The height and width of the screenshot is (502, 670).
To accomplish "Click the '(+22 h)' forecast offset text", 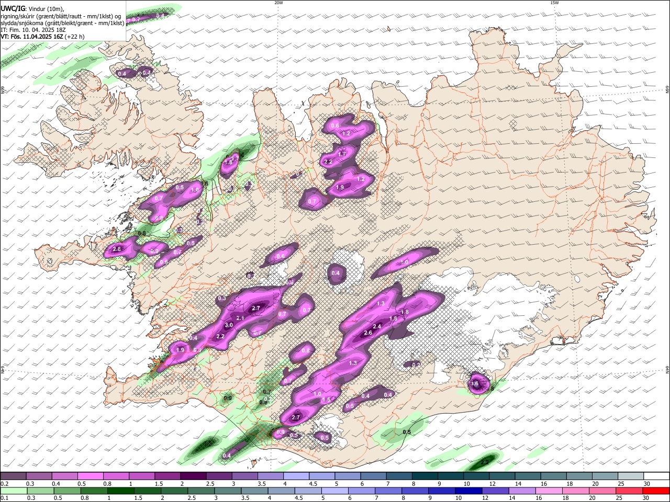I will pyautogui.click(x=75, y=37).
